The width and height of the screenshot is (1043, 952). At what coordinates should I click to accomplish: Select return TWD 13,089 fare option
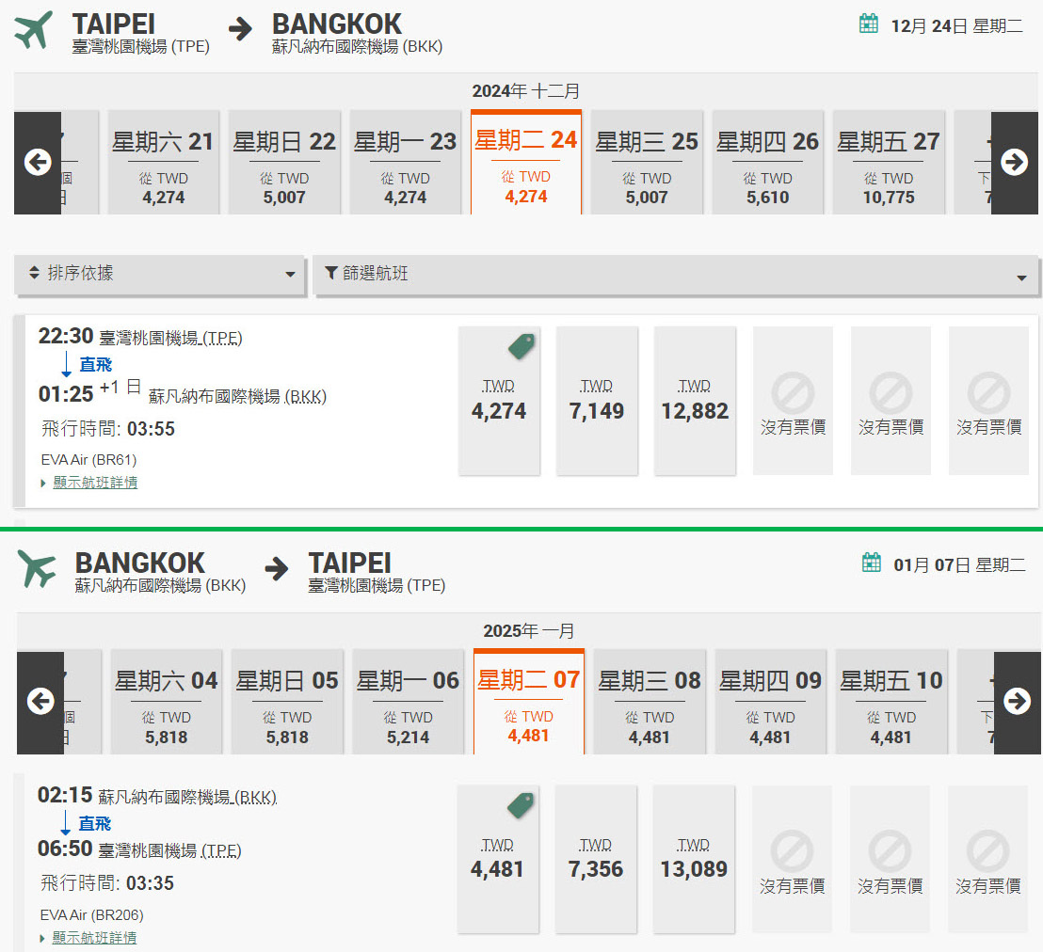(x=693, y=859)
